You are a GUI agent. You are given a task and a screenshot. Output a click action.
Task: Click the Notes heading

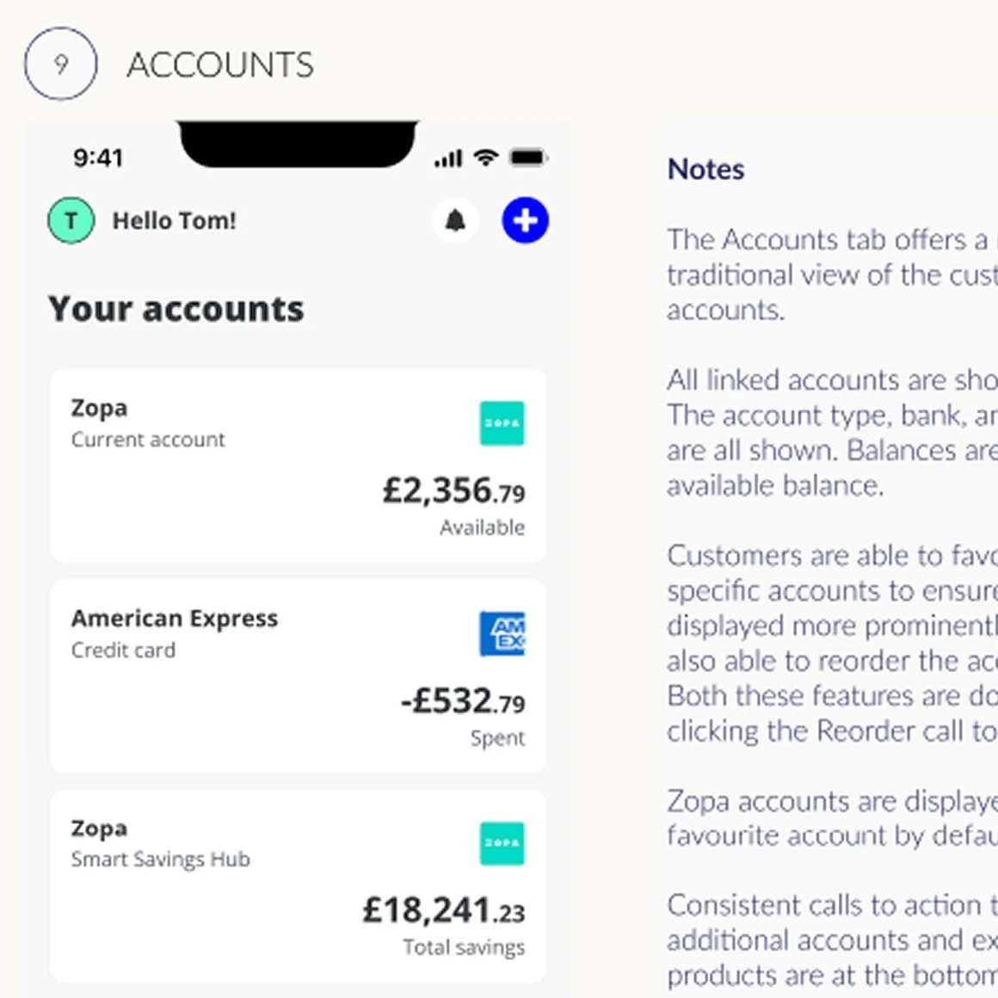tap(706, 169)
